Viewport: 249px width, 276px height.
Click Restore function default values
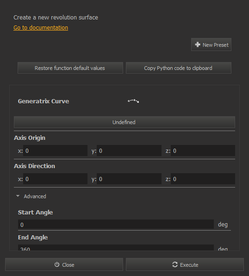tap(70, 68)
